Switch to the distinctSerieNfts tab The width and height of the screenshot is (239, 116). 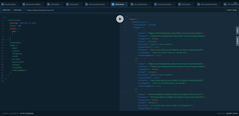click(33, 4)
